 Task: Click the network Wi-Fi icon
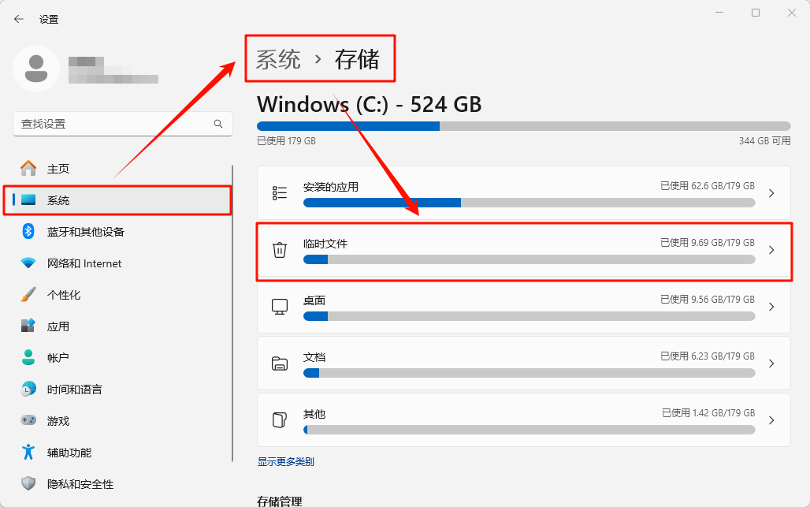[x=28, y=263]
